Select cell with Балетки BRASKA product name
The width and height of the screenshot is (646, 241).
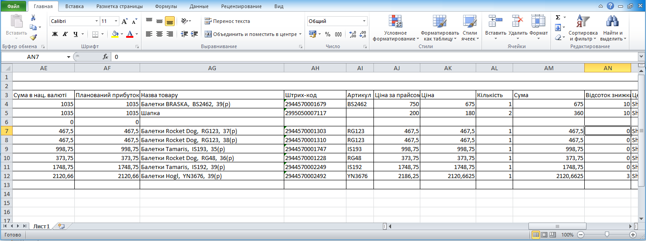click(x=212, y=104)
